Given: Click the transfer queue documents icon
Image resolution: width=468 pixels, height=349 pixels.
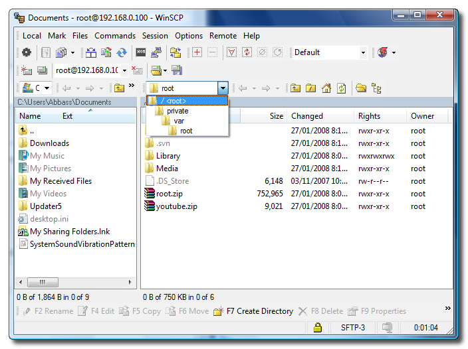Looking at the screenshot, I should tap(61, 52).
